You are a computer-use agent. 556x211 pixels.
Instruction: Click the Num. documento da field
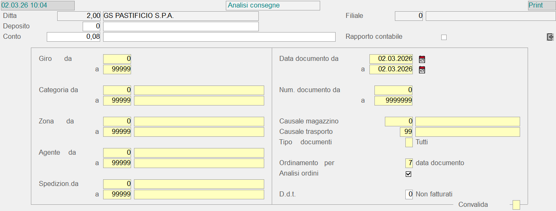(393, 90)
